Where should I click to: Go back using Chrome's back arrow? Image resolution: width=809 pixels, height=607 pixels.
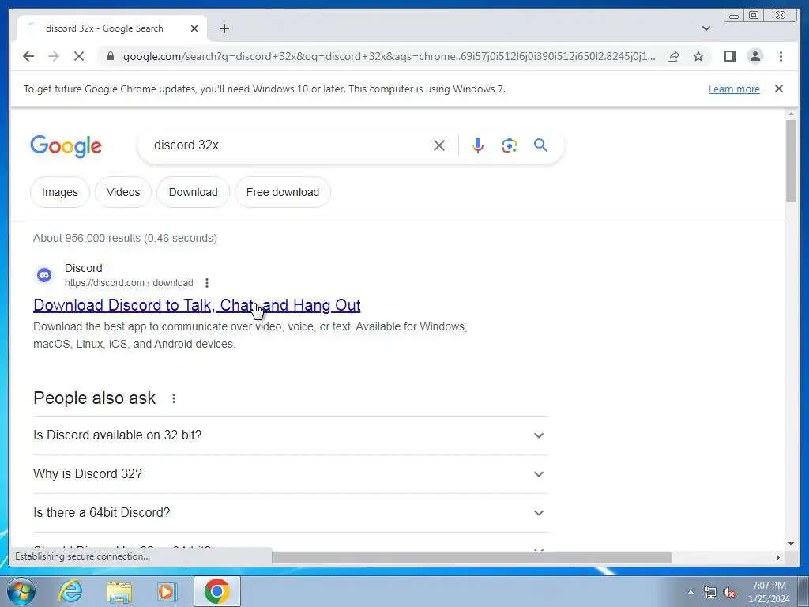(x=28, y=56)
